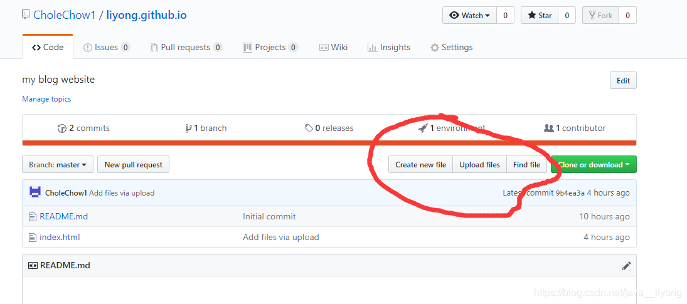Click Create new file button

(420, 164)
